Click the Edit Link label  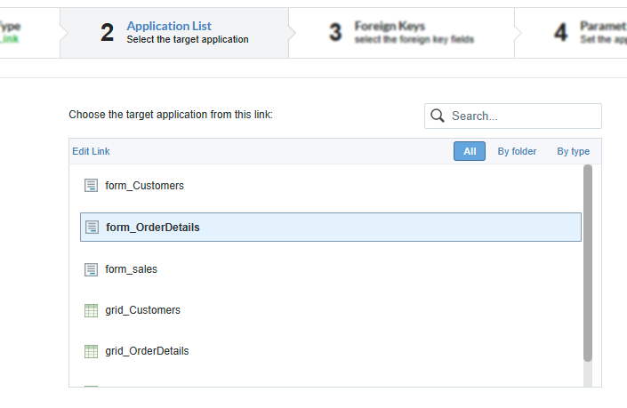tap(91, 151)
